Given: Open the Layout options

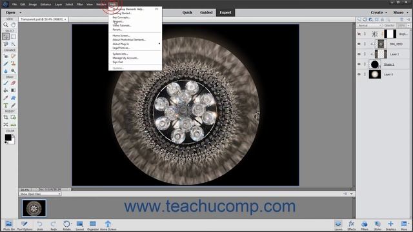Looking at the screenshot, I should (x=80, y=226).
